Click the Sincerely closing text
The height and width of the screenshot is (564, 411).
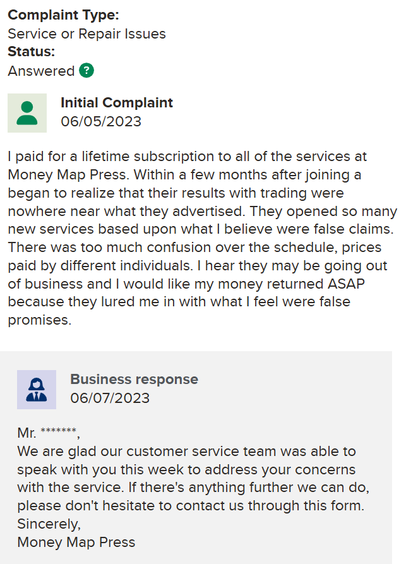coord(49,524)
